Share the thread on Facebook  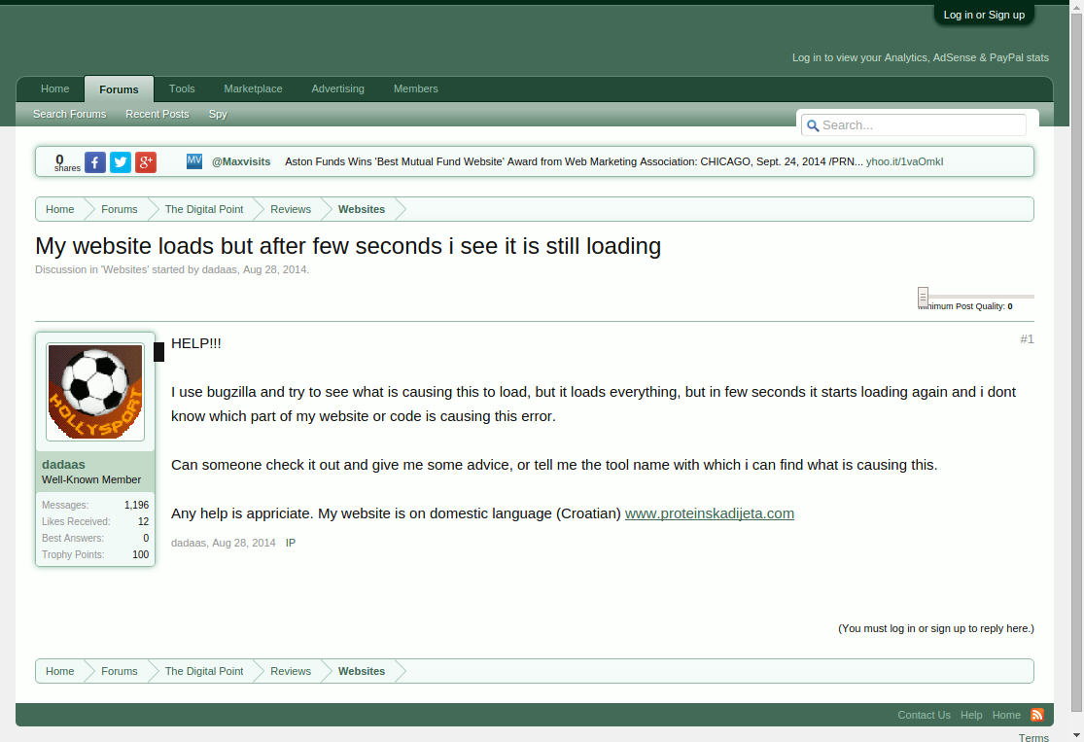pos(95,162)
